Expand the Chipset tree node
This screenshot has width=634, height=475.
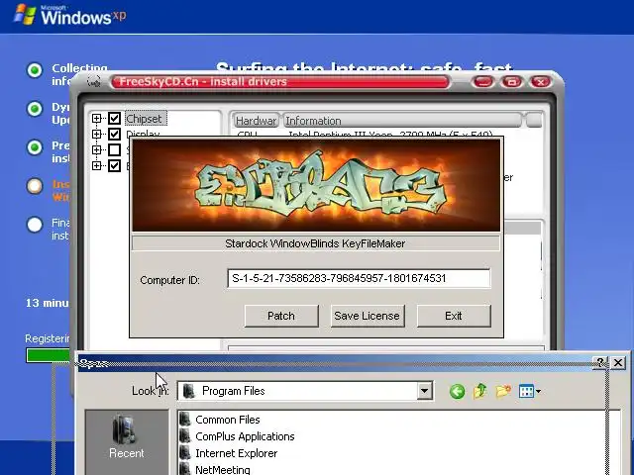point(96,119)
